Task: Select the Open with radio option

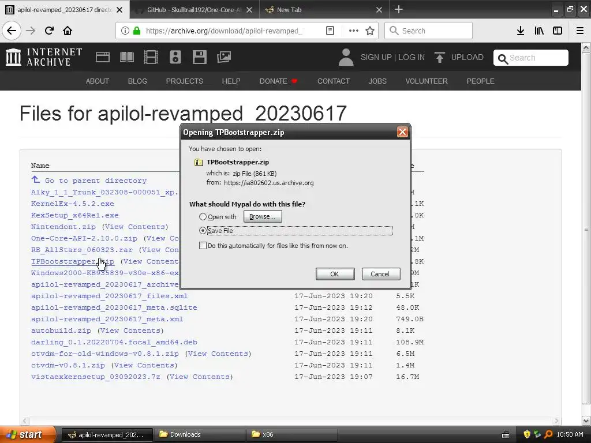Action: click(203, 217)
